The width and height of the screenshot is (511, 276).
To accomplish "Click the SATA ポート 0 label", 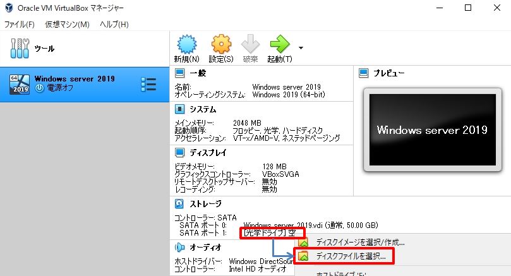I will click(203, 225).
